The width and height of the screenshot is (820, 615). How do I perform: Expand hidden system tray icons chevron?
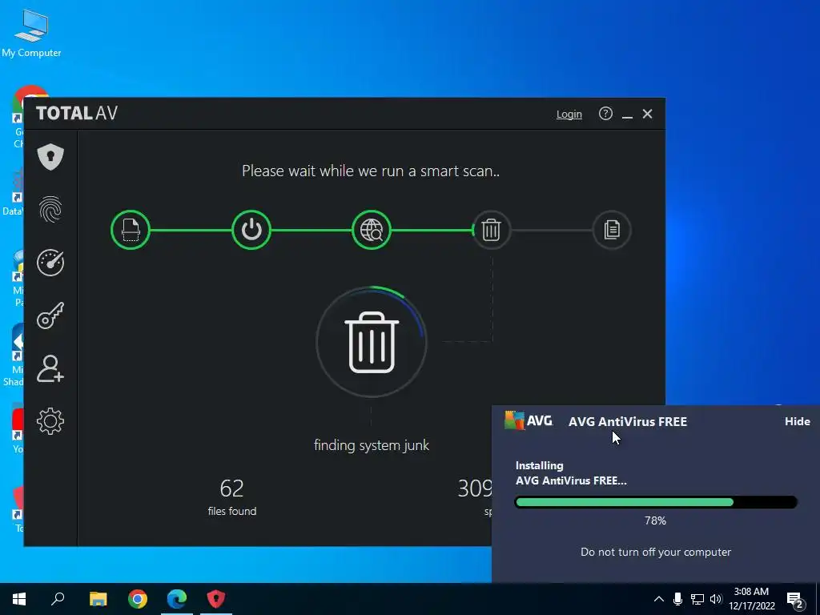pos(659,599)
